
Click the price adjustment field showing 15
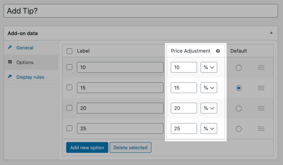(x=184, y=88)
